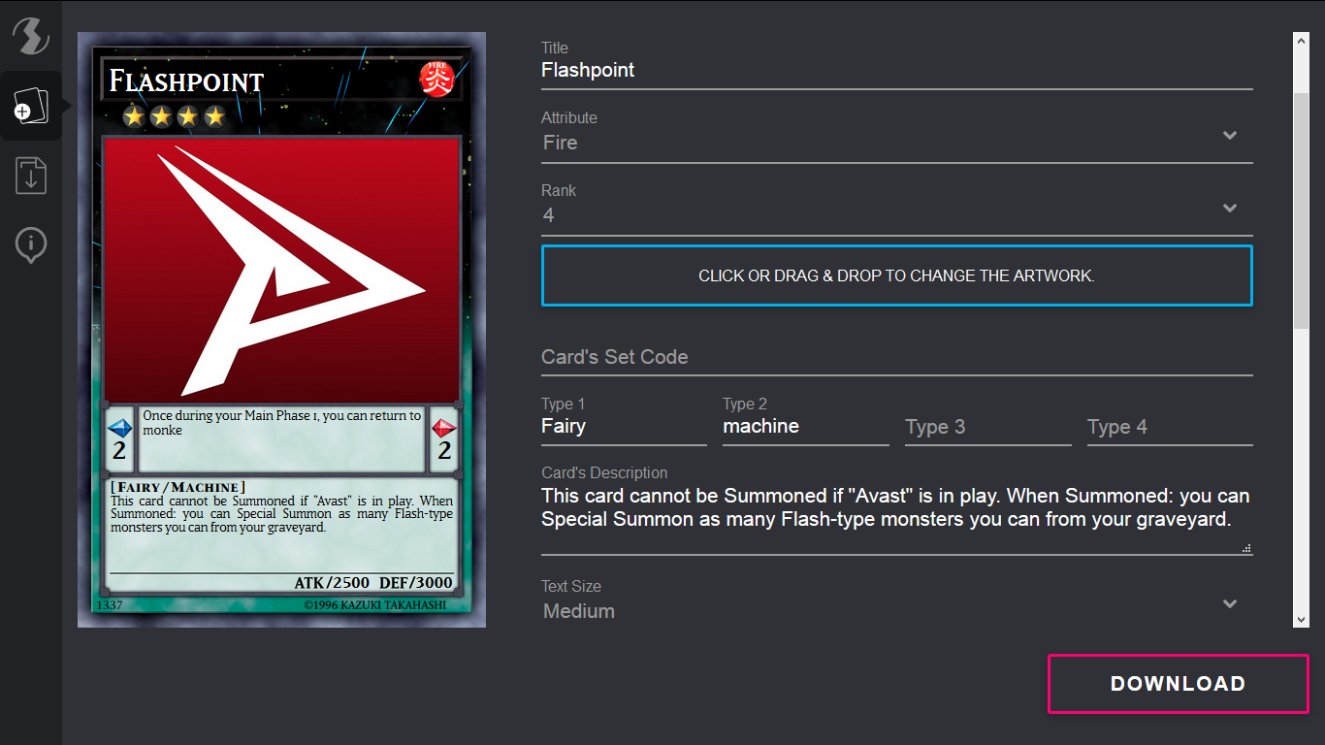
Task: Open the info bubble sidebar icon
Action: [x=30, y=243]
